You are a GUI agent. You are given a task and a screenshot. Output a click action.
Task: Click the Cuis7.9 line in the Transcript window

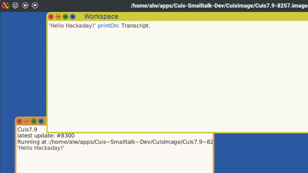coord(27,130)
